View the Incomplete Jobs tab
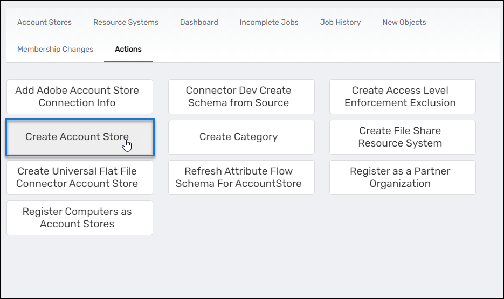 269,22
